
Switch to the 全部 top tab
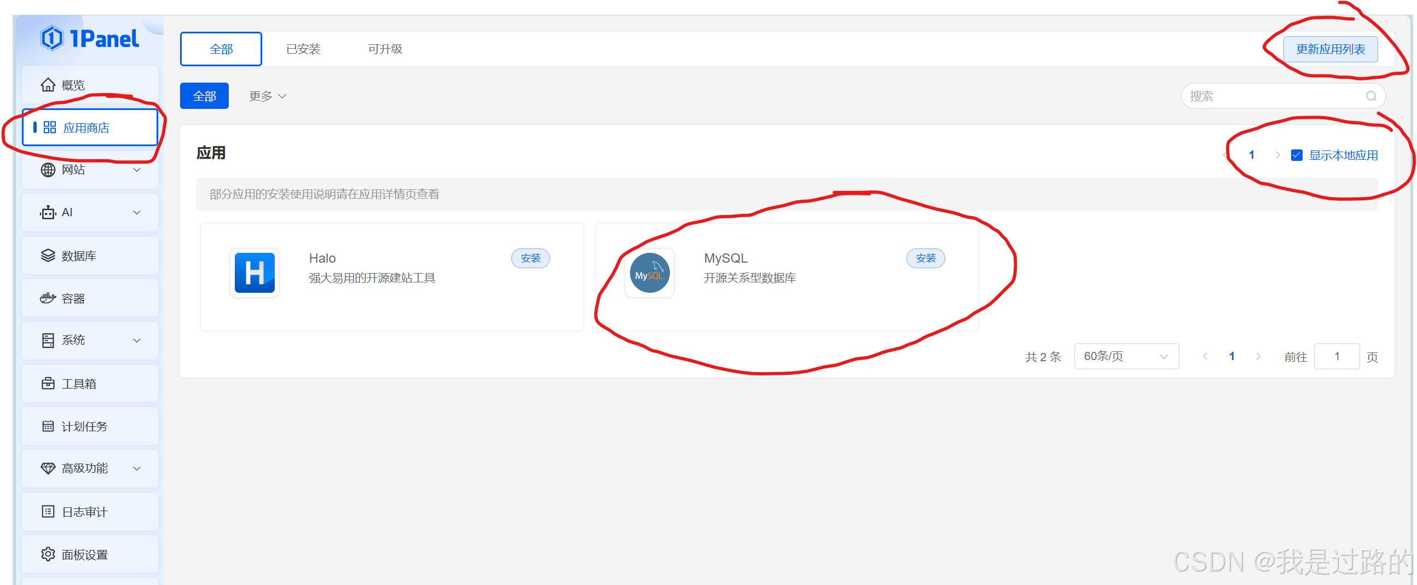pyautogui.click(x=221, y=49)
